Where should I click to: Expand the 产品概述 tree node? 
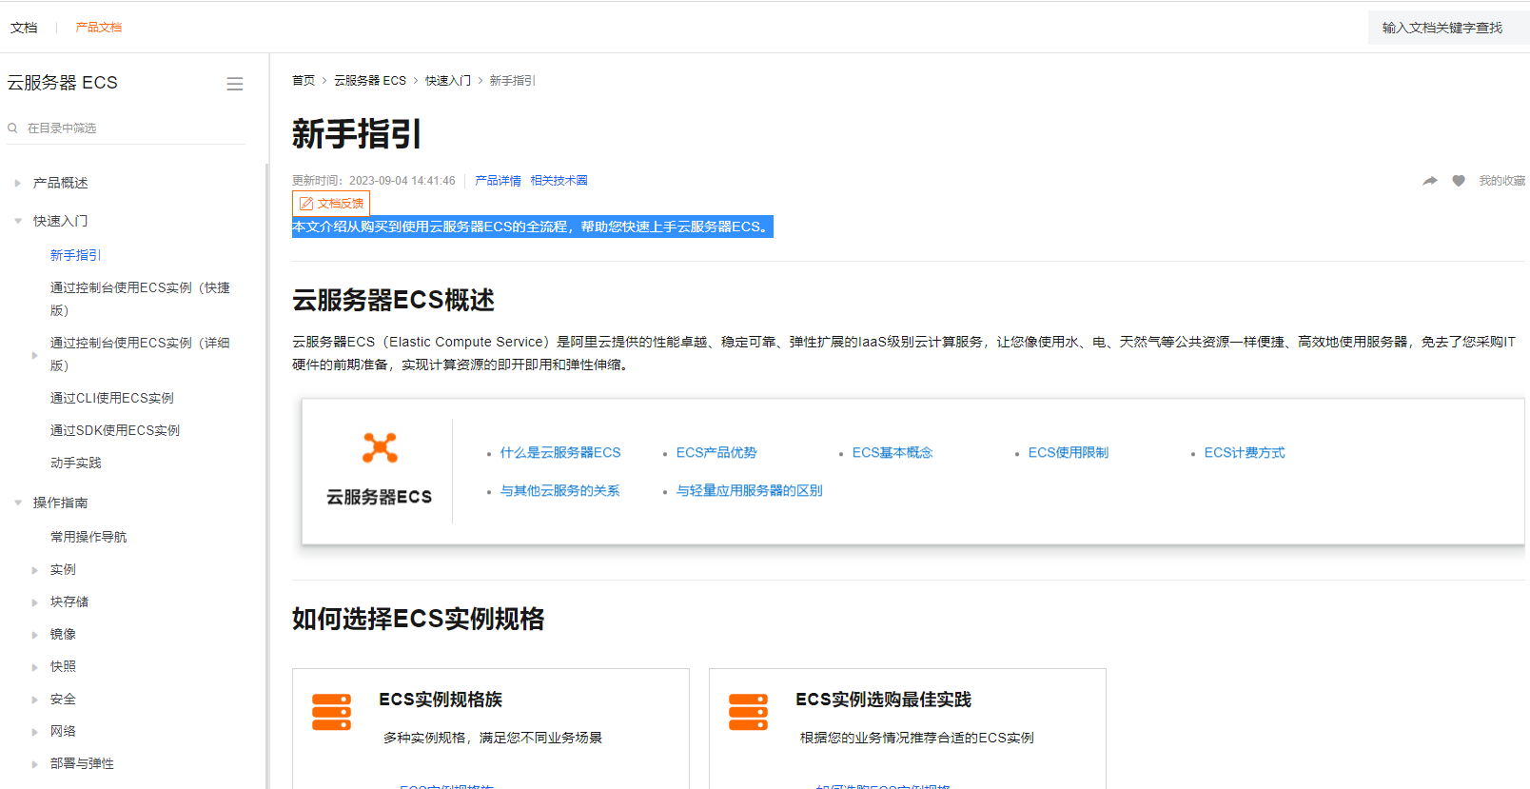17,183
